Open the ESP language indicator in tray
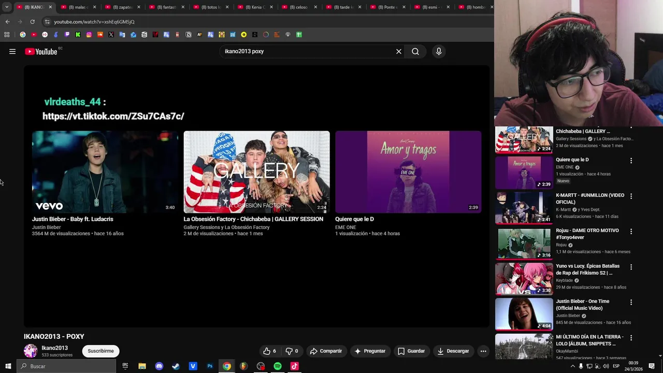 (x=616, y=366)
